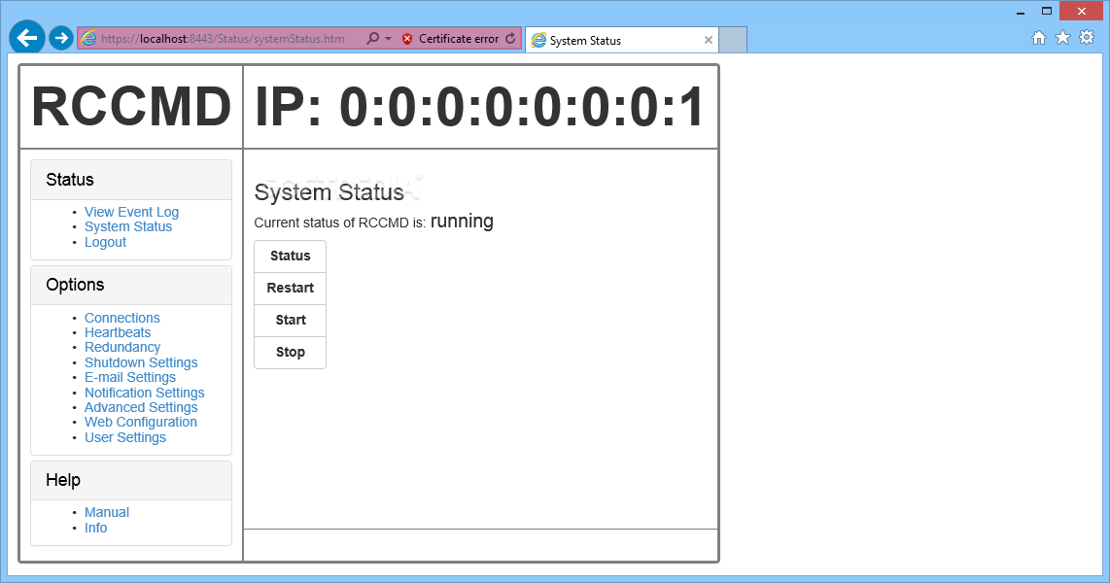Refresh the page with the reload icon
The width and height of the screenshot is (1110, 583).
(x=510, y=38)
